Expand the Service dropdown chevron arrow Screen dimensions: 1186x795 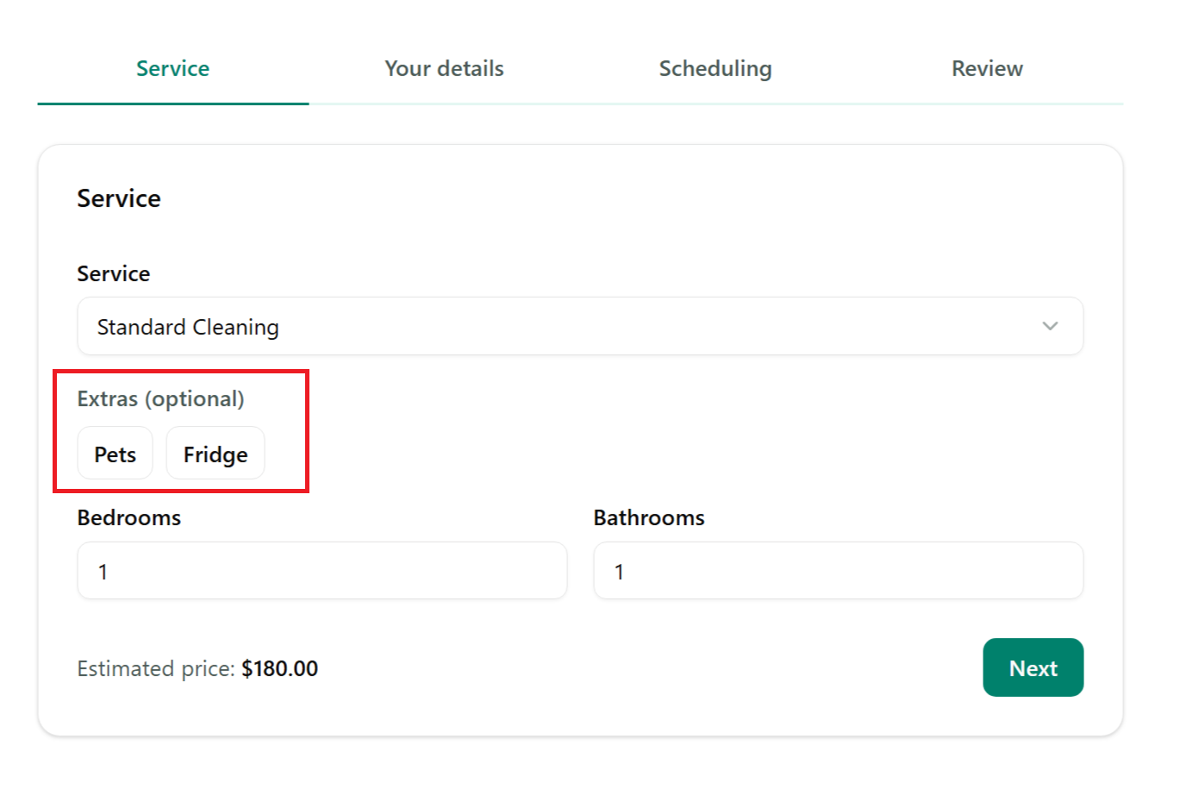(1049, 326)
